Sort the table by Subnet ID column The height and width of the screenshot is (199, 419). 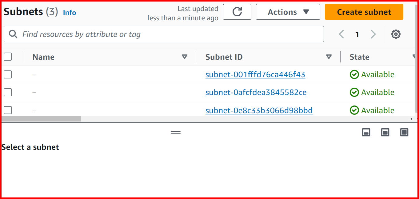click(x=329, y=57)
